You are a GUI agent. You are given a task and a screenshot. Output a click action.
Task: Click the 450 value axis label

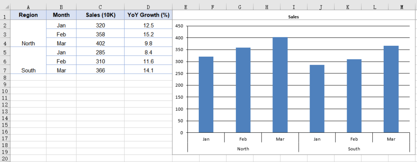180,26
